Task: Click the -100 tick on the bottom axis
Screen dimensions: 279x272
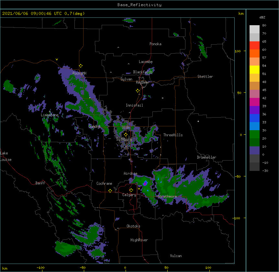Action: [40, 267]
